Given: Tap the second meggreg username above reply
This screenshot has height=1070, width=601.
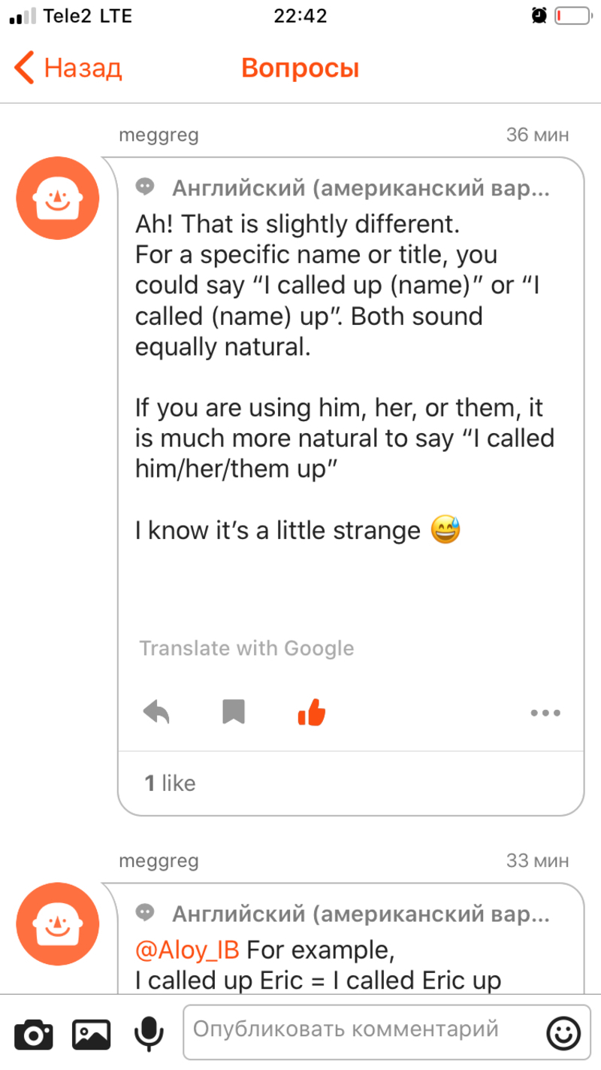Looking at the screenshot, I should (x=159, y=861).
